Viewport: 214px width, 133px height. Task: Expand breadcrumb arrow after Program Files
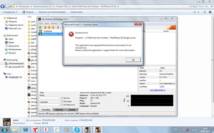click(70, 6)
